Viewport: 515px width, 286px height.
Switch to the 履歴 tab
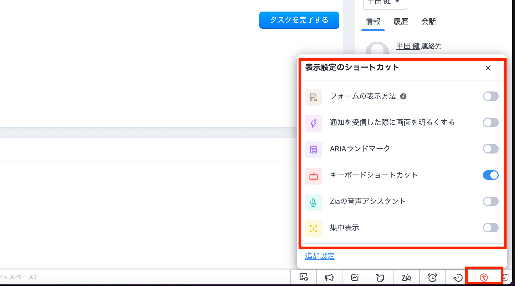(401, 22)
